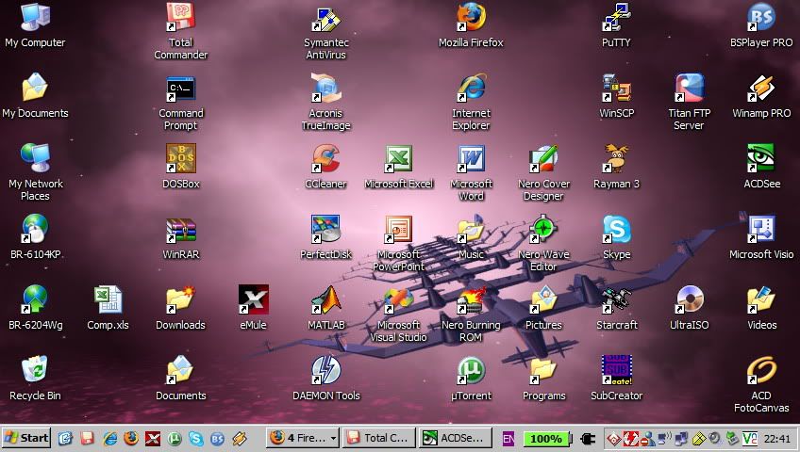Image resolution: width=800 pixels, height=452 pixels.
Task: Click the system tray clock 22:41
Action: [x=777, y=438]
